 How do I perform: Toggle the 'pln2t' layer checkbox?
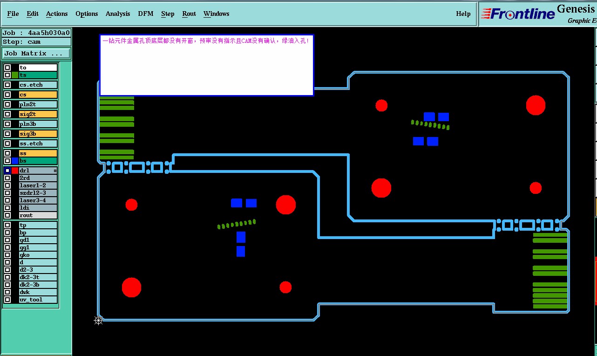7,104
